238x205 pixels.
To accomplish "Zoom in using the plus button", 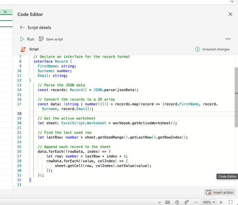I will (221, 202).
